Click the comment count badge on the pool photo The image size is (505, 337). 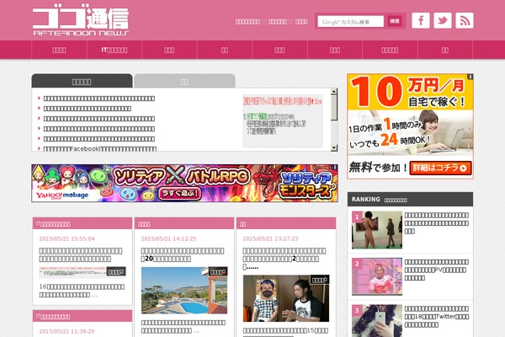[218, 272]
